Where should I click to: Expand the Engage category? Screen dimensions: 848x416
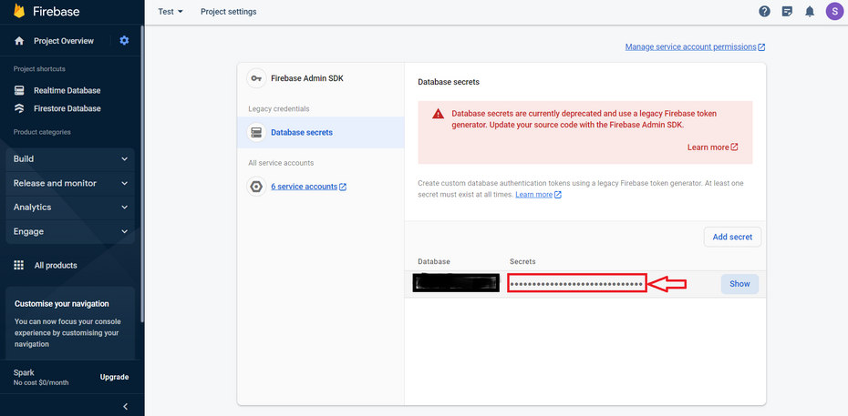[x=71, y=232]
